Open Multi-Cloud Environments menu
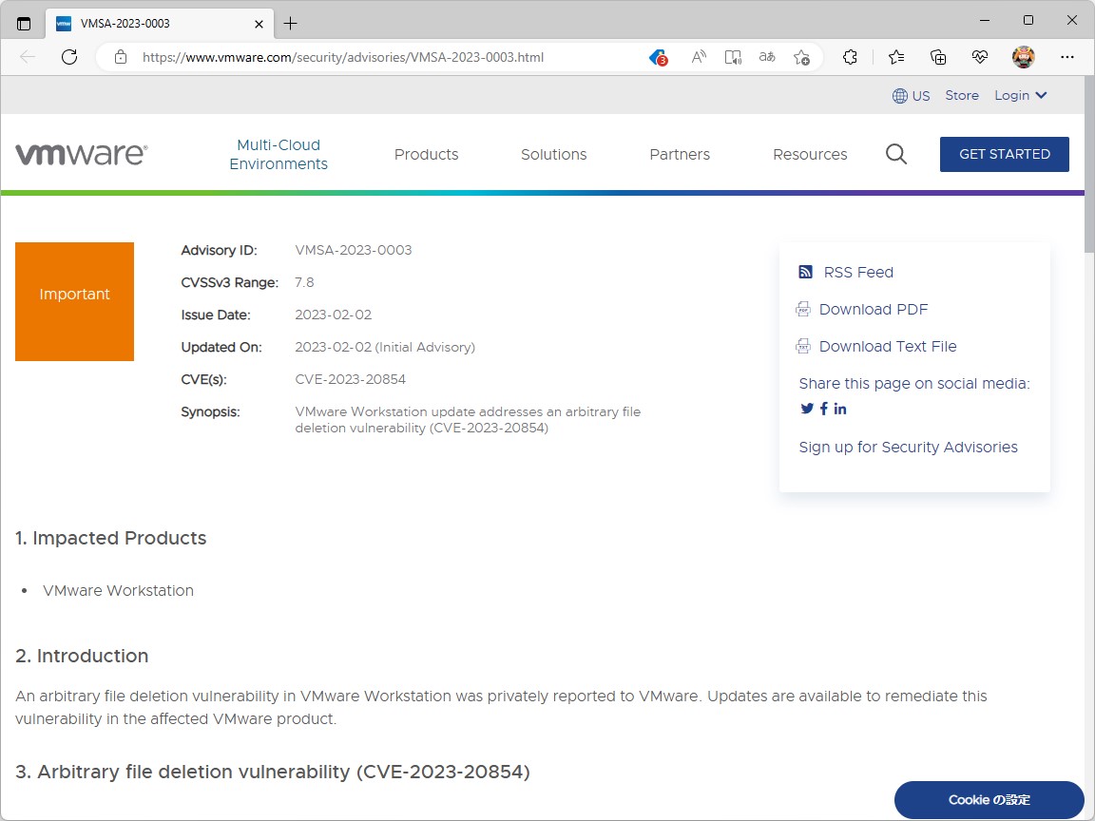This screenshot has height=821, width=1095. 279,154
